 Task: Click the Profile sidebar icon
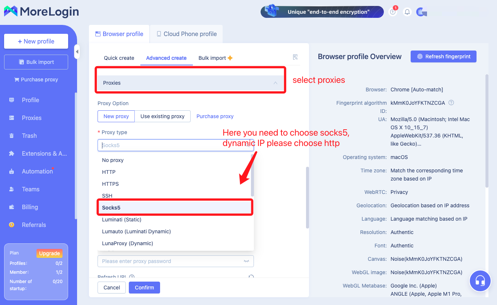(x=12, y=100)
